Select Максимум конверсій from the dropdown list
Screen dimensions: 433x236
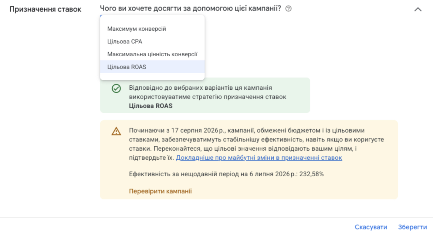(x=152, y=29)
